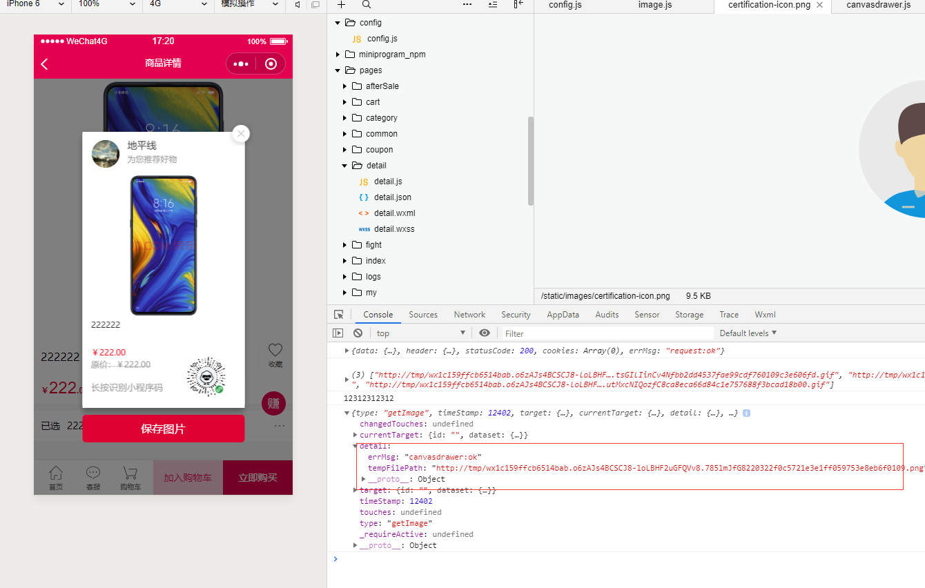
Task: Click the 加入购物车 button
Action: [188, 478]
